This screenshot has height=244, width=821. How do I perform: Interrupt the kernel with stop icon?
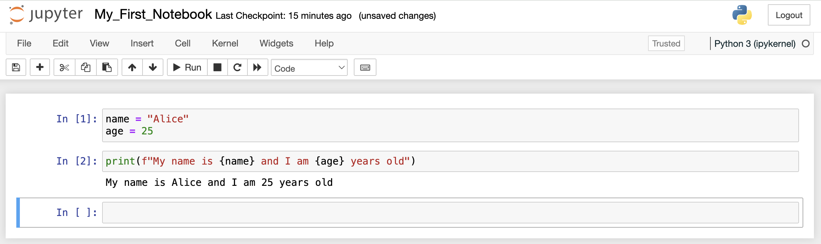pyautogui.click(x=217, y=67)
